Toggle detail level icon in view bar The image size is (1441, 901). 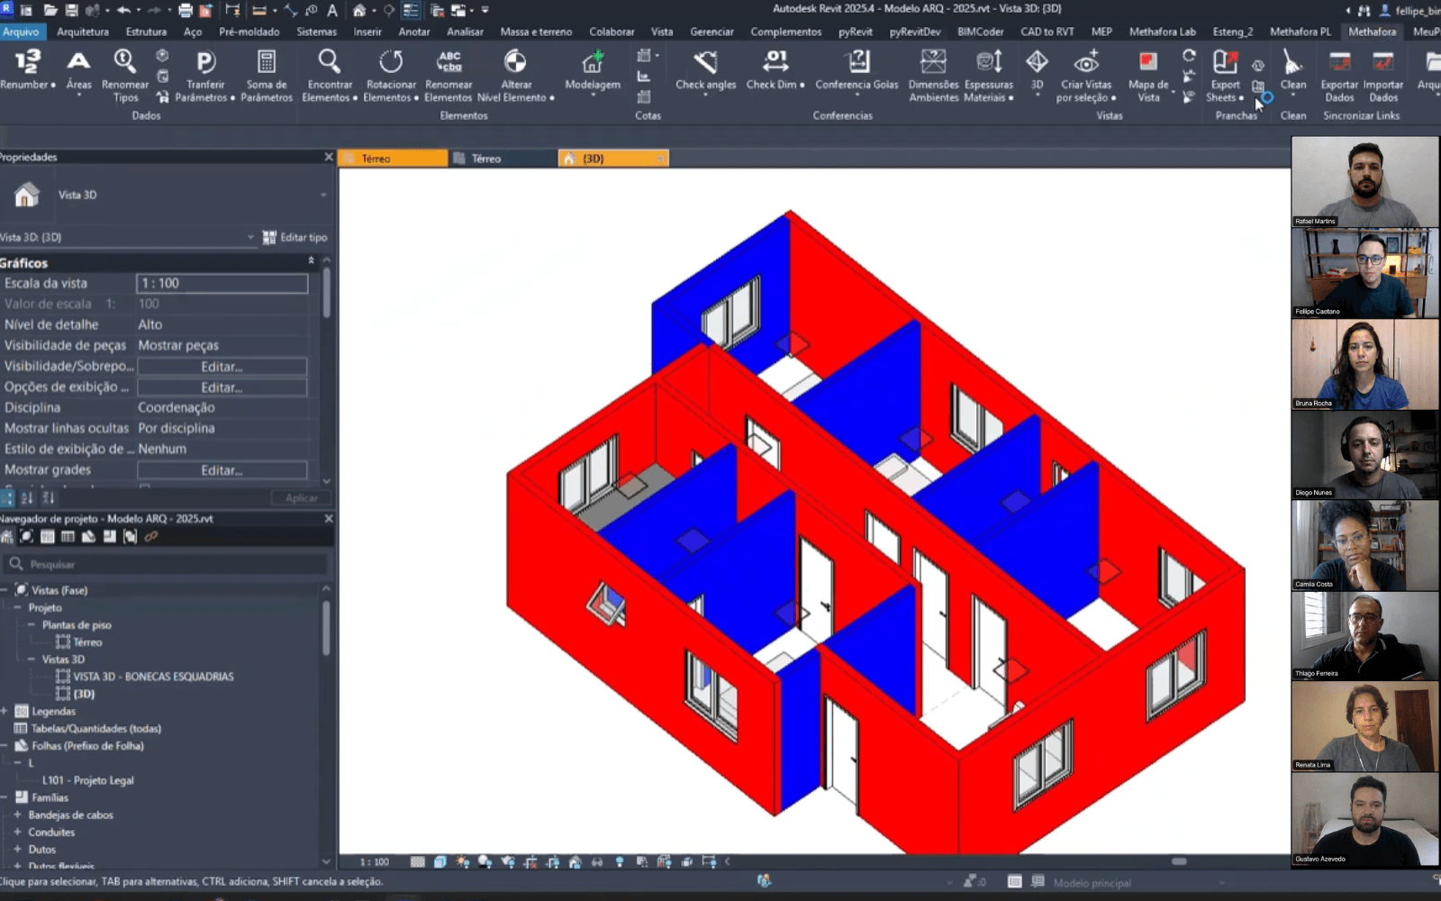coord(418,861)
